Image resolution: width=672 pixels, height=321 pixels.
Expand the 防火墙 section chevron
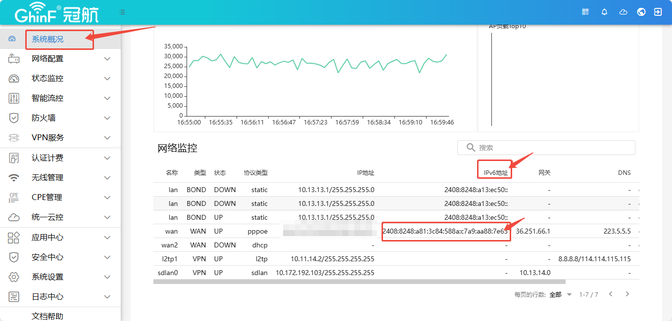click(x=107, y=118)
